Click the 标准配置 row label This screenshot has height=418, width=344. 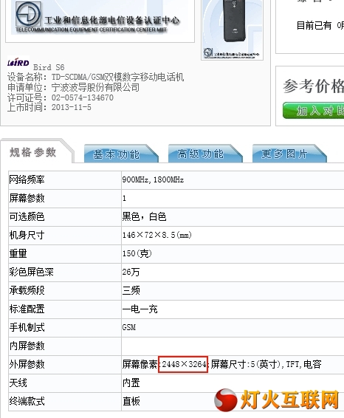point(27,309)
